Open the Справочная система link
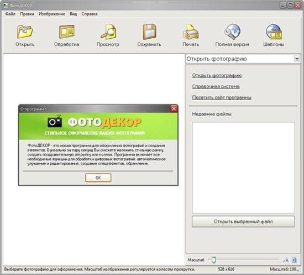The height and width of the screenshot is (275, 304). click(x=216, y=86)
